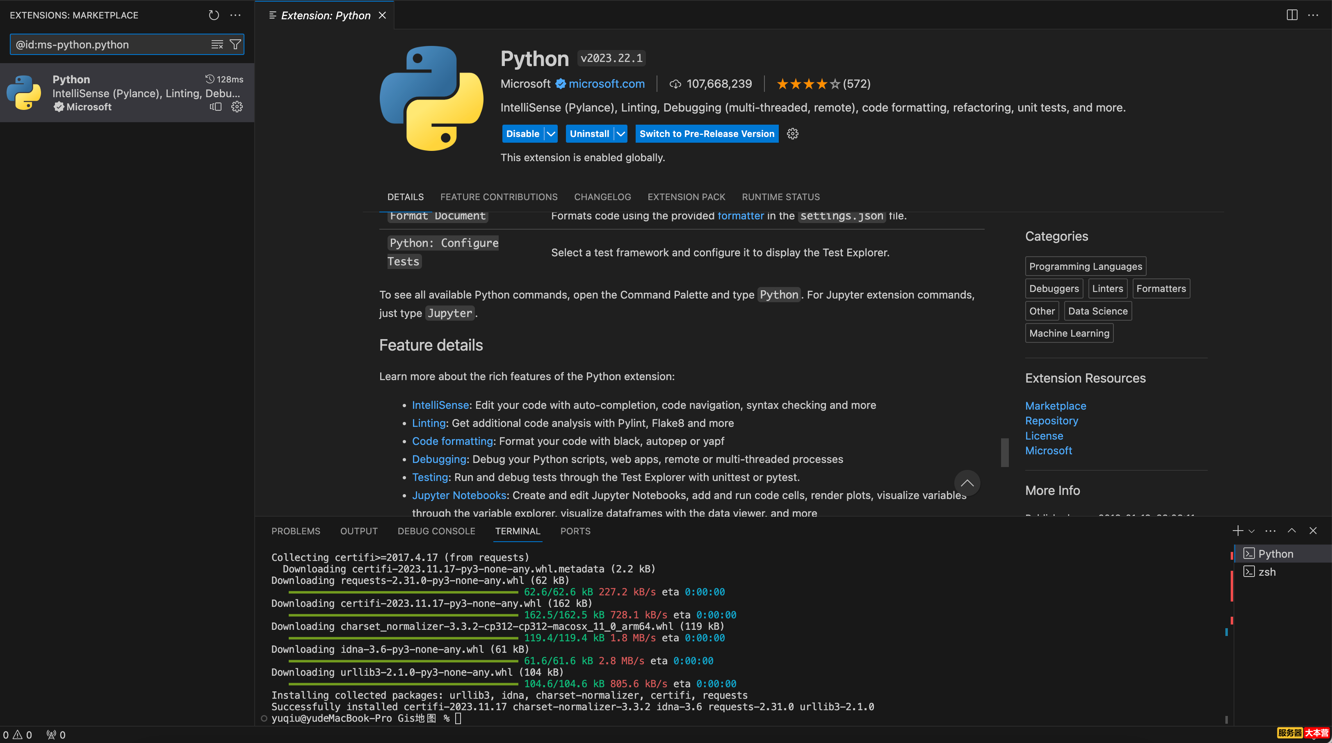Viewport: 1332px width, 743px height.
Task: Switch to the DEBUG CONSOLE tab
Action: 436,531
